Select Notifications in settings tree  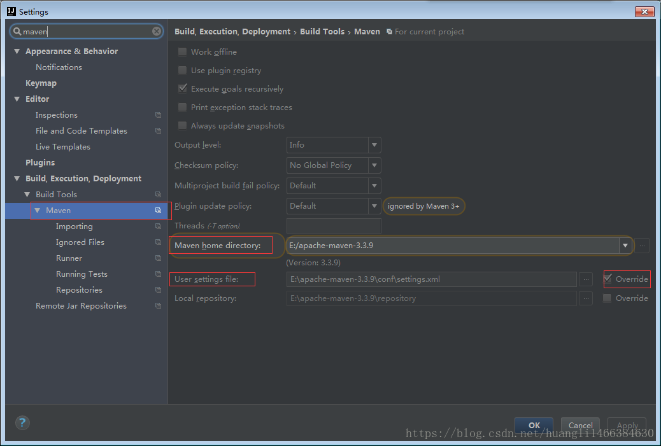(x=59, y=67)
